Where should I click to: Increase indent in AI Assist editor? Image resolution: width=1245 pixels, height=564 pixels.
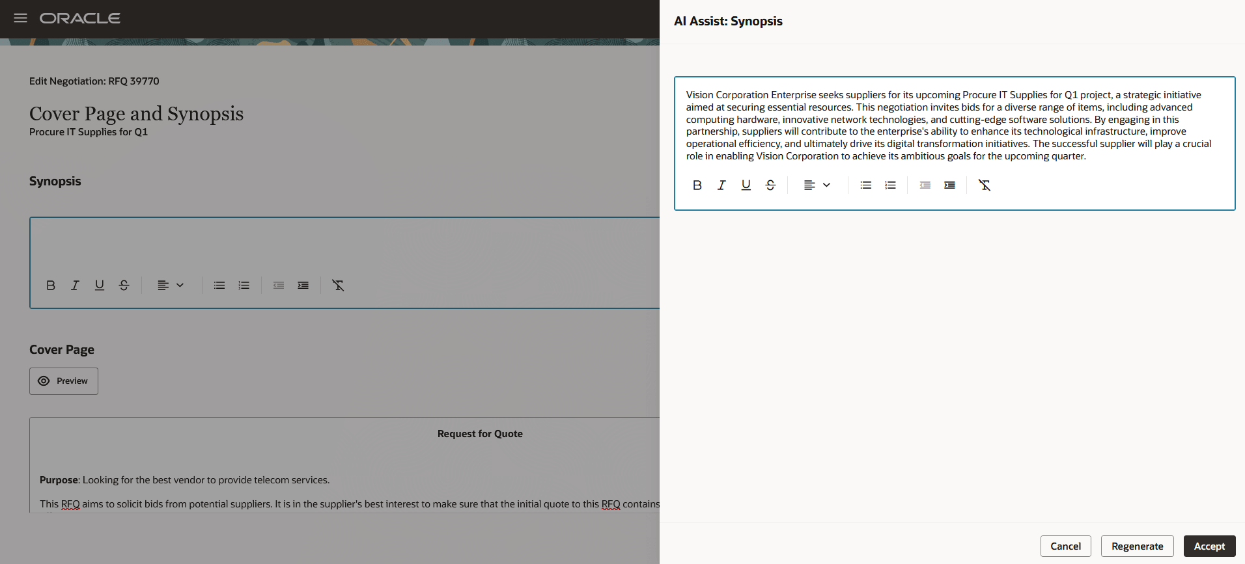coord(950,185)
